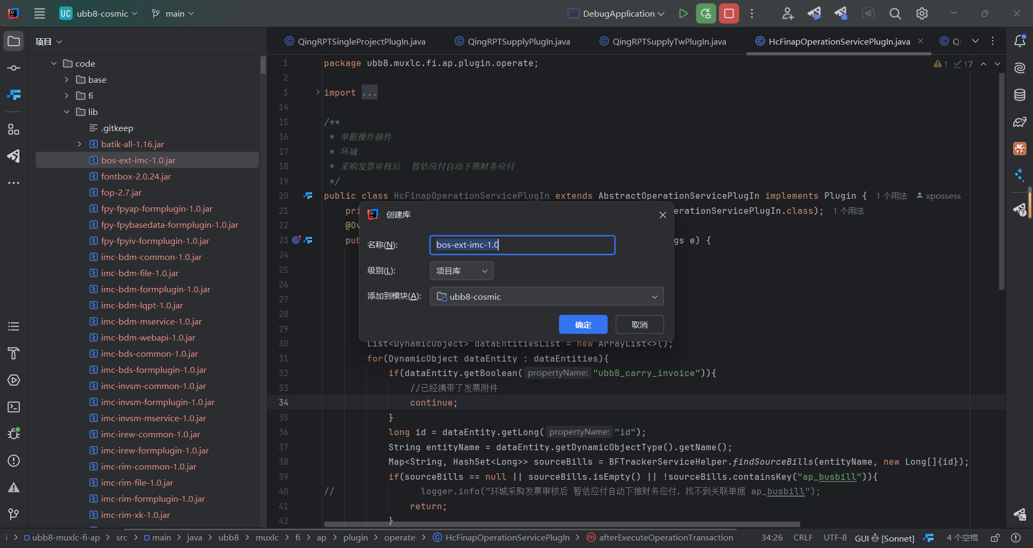The height and width of the screenshot is (548, 1033).
Task: Switch to QingRPTSupplyTwPlugIn.java tab
Action: (663, 41)
